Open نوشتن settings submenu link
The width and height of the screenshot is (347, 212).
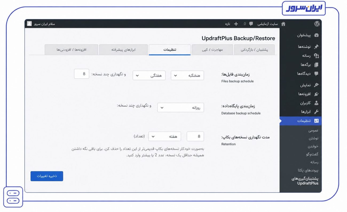pyautogui.click(x=314, y=138)
